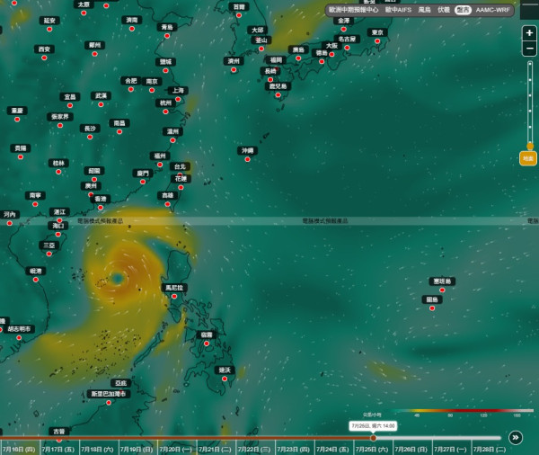Select the 杭州 city label

(x=165, y=103)
